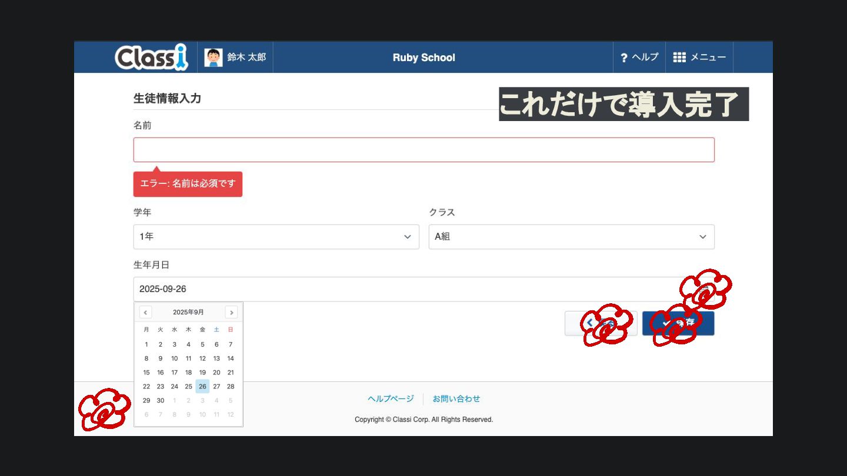The width and height of the screenshot is (847, 476).
Task: Click the 生徒情報入力 heading
Action: [x=167, y=98]
